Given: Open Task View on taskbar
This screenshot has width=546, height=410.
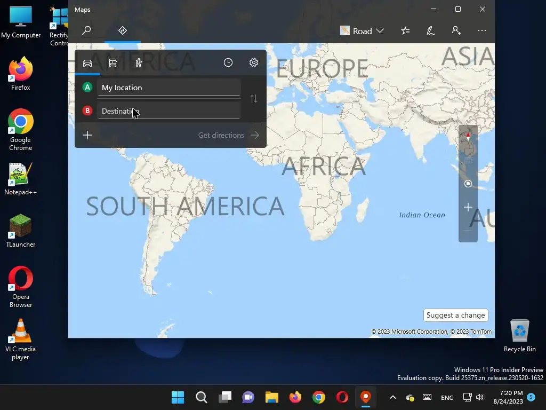Looking at the screenshot, I should point(225,397).
